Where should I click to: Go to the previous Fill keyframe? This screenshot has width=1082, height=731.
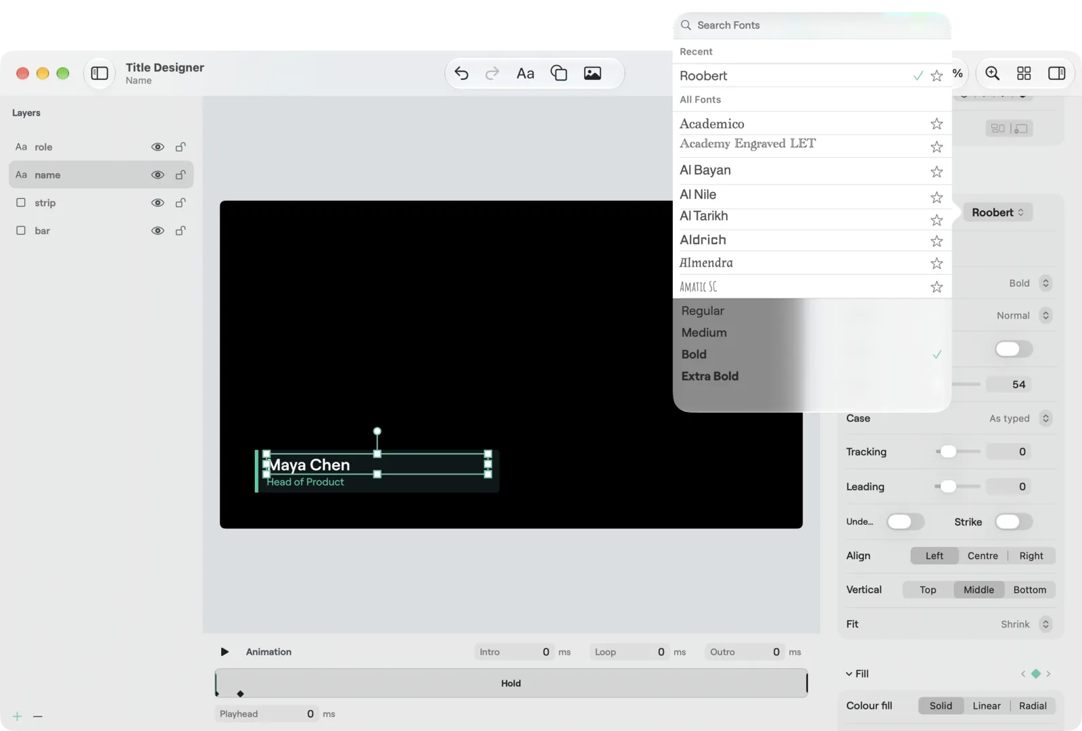(1023, 674)
